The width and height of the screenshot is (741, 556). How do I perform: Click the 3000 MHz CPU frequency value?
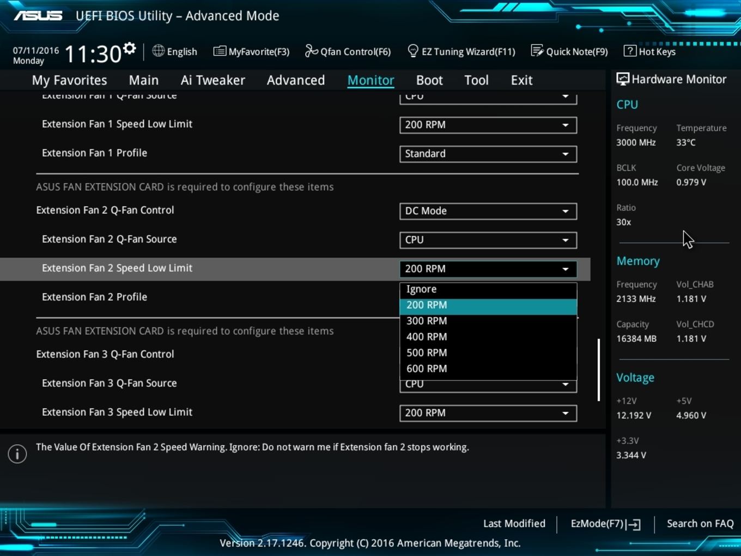[636, 142]
